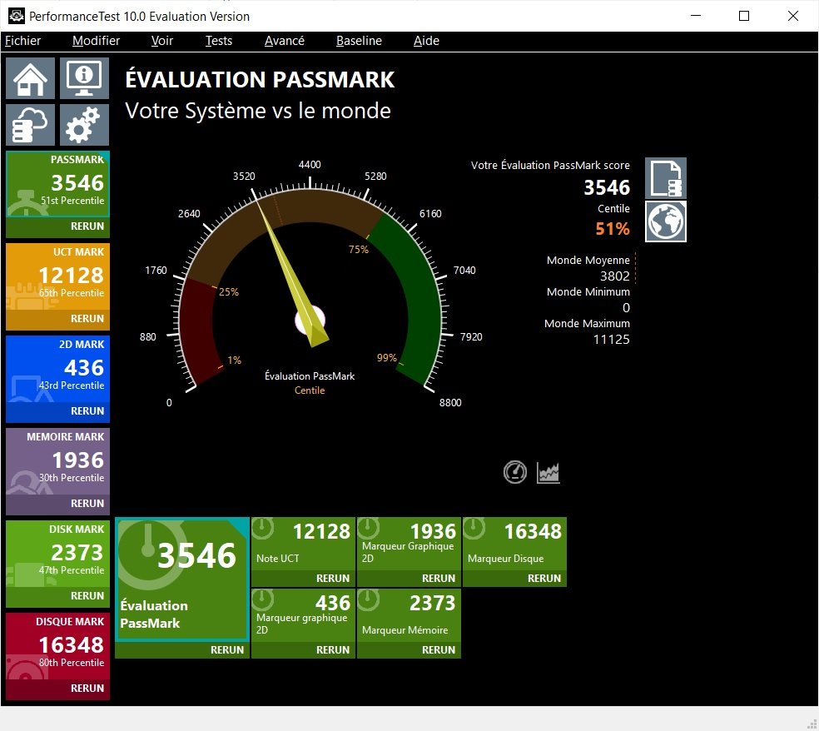Select the PASSMARK 3546 sidebar tile
The height and width of the screenshot is (731, 819).
57,184
